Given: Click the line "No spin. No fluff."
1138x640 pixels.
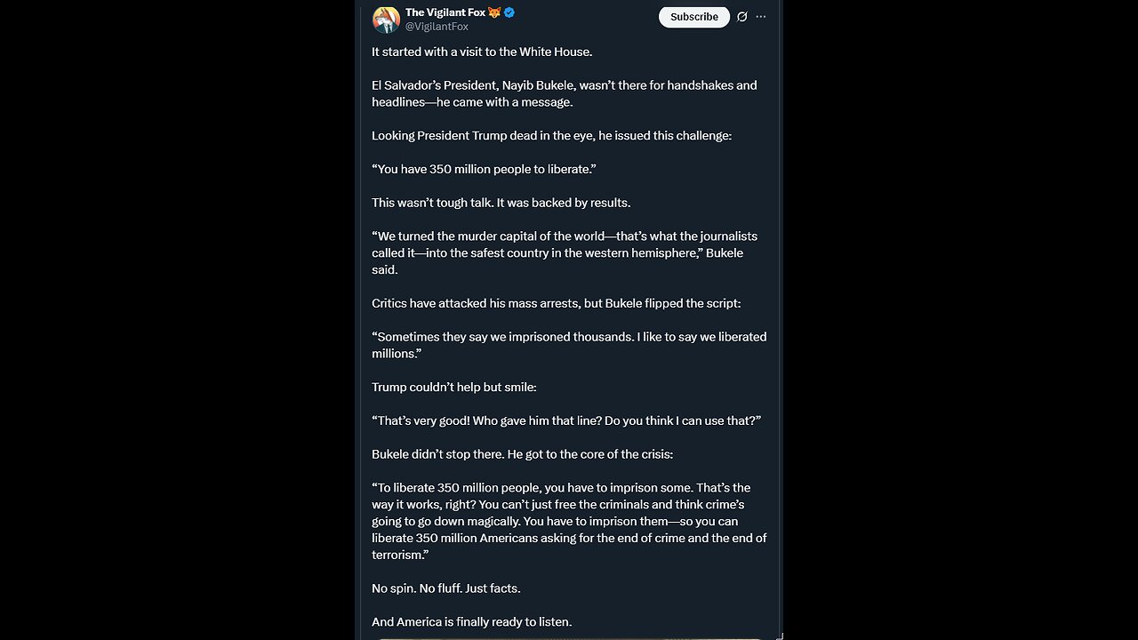Looking at the screenshot, I should pos(446,588).
